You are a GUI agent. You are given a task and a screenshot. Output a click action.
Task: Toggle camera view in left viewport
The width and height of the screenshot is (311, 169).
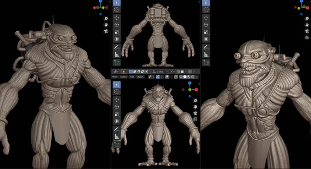[x=106, y=31]
